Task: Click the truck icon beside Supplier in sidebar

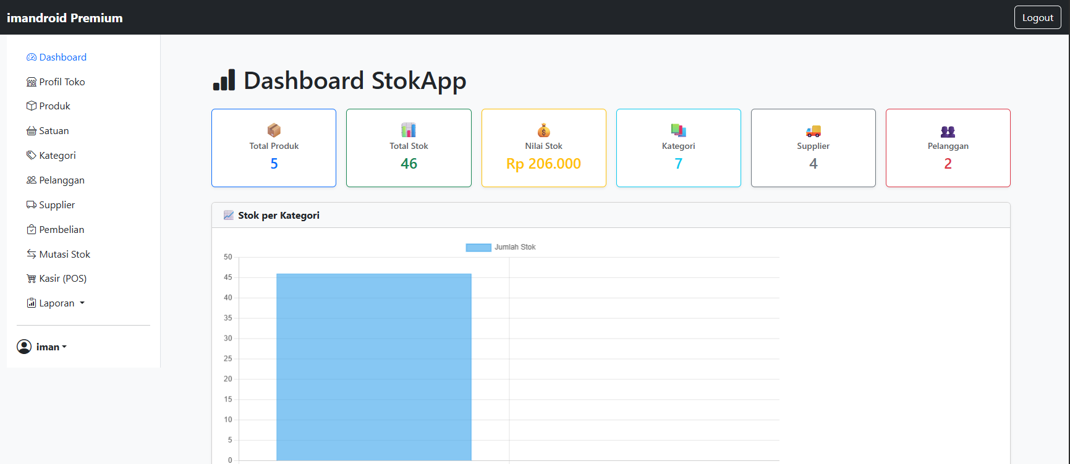Action: point(32,205)
